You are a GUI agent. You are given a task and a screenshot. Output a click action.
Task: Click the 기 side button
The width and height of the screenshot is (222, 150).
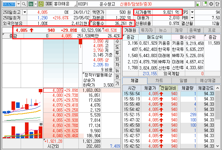tap(117, 83)
